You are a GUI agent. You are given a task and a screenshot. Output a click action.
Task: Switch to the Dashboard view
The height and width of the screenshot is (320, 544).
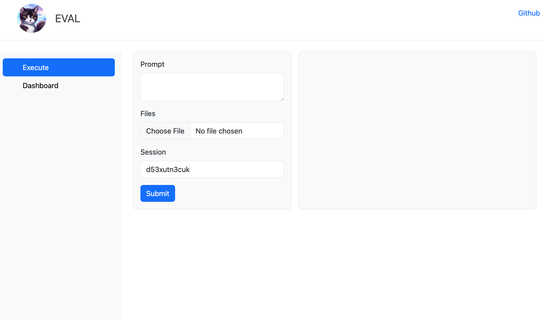click(40, 85)
